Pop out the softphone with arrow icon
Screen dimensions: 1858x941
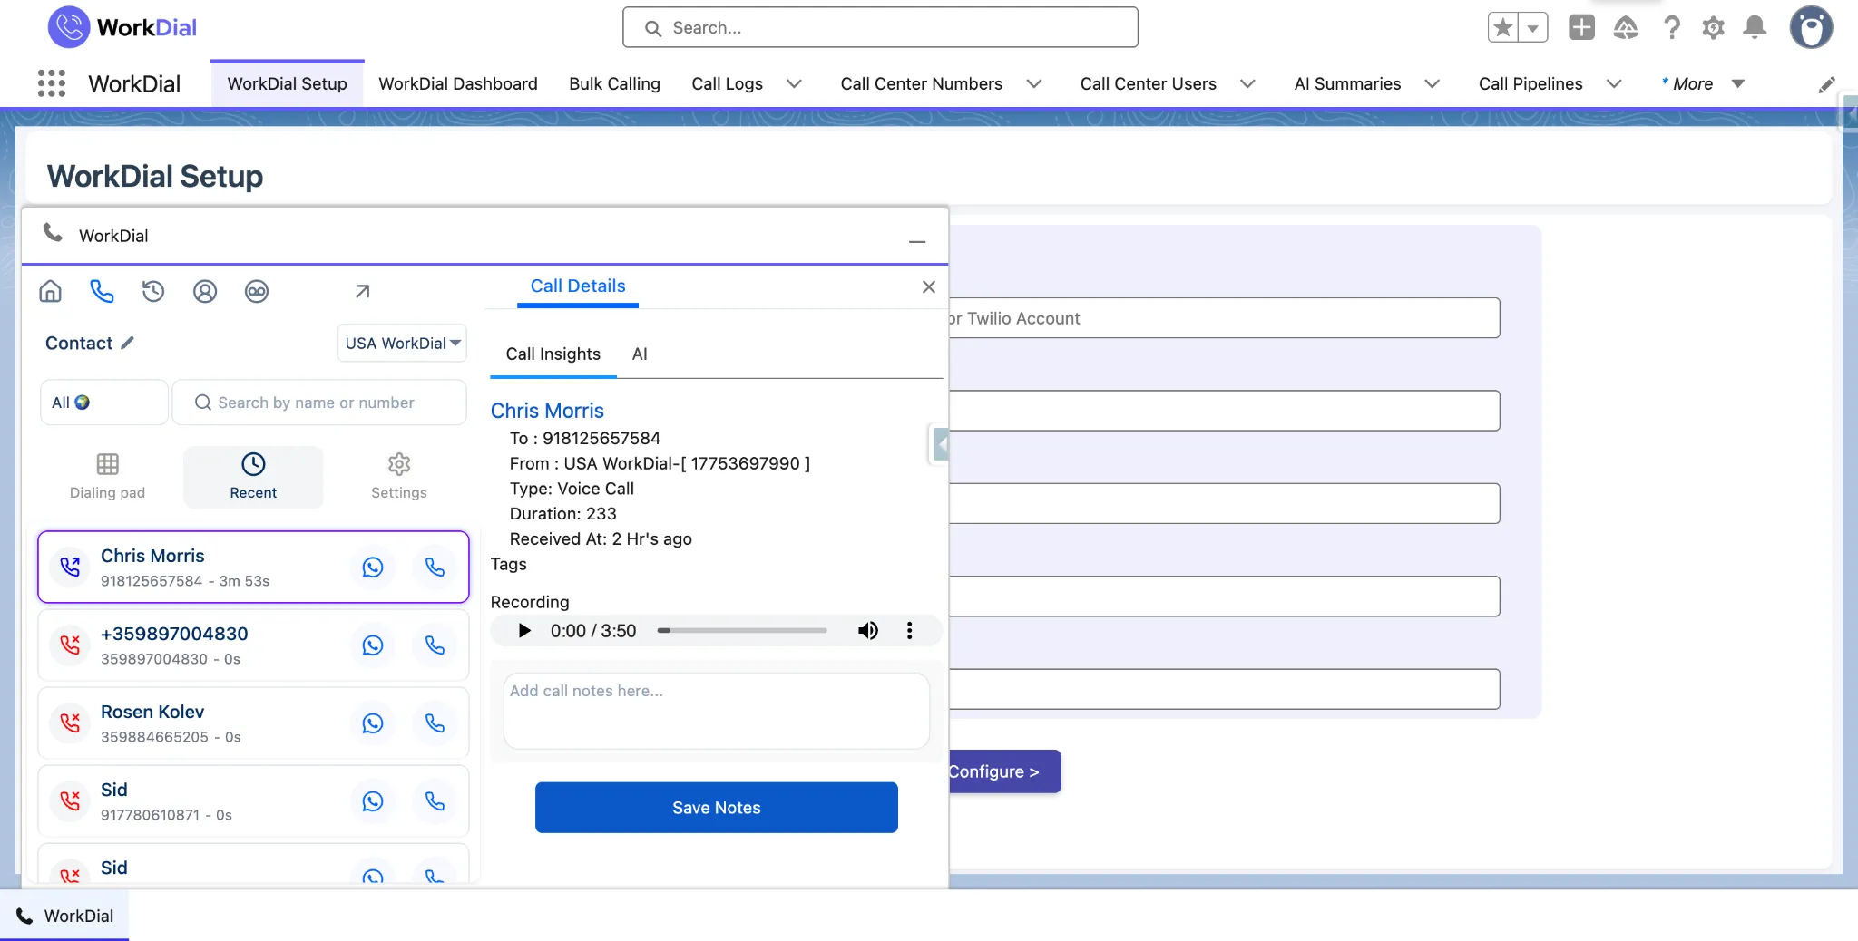pos(362,291)
